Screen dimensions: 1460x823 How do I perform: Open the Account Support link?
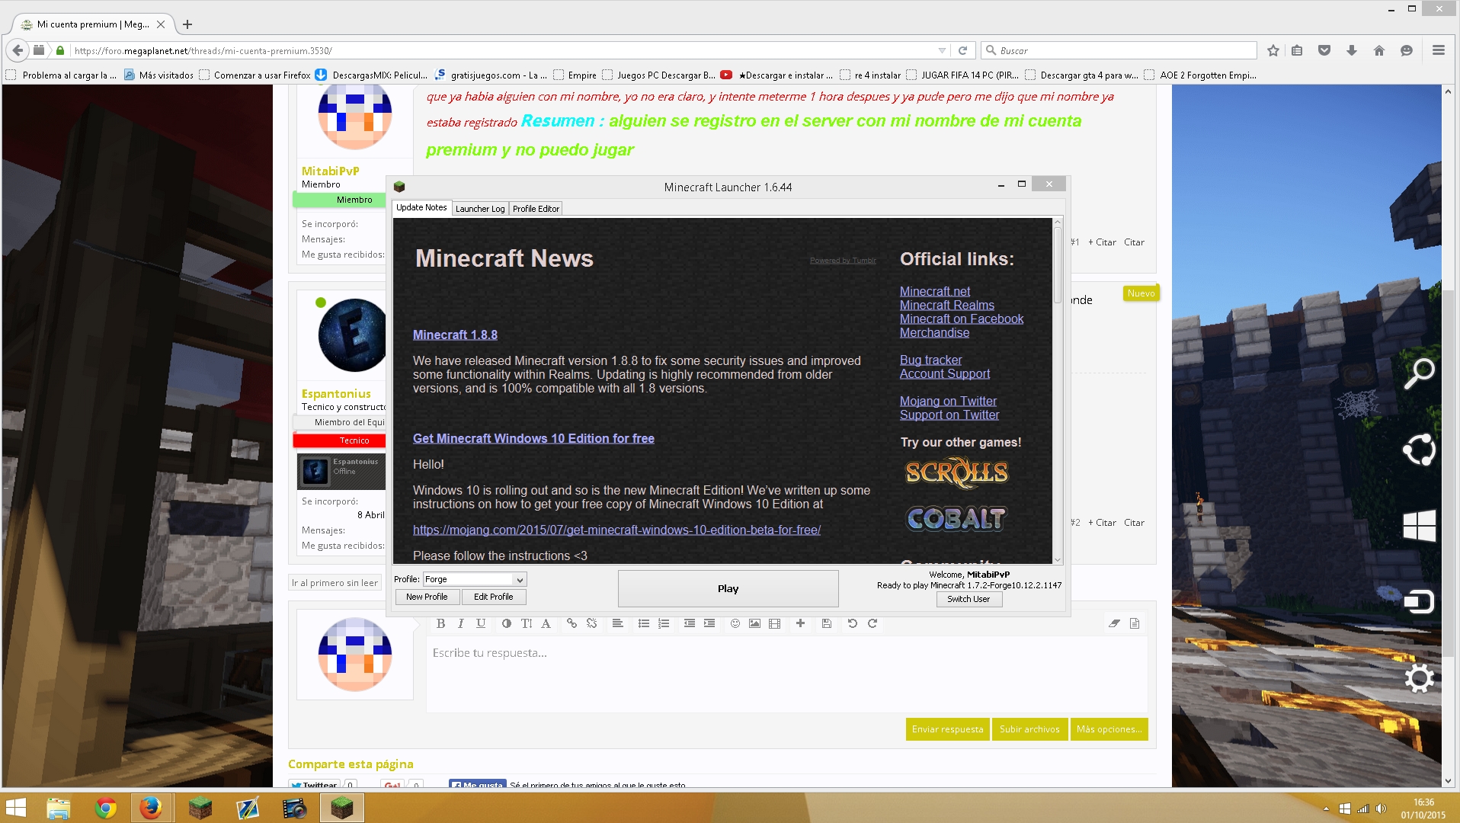(945, 373)
